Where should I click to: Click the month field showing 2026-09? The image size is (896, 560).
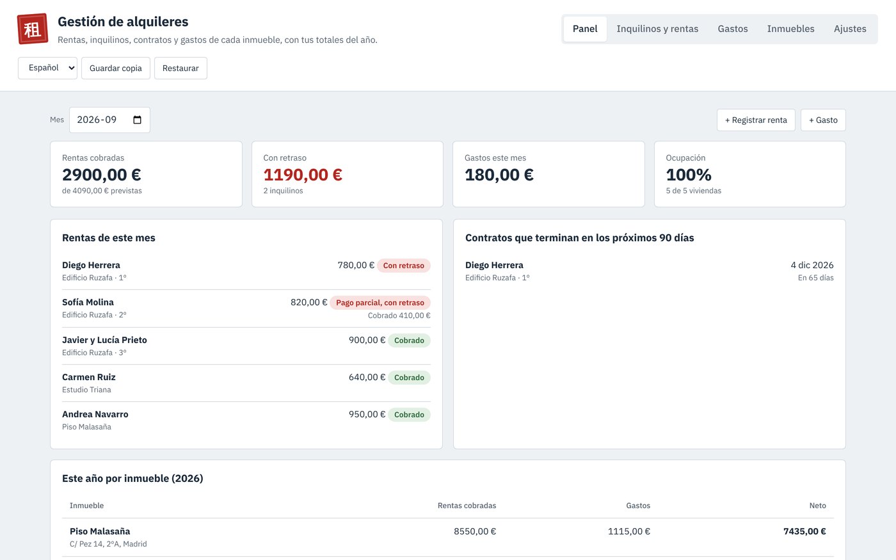pyautogui.click(x=109, y=120)
